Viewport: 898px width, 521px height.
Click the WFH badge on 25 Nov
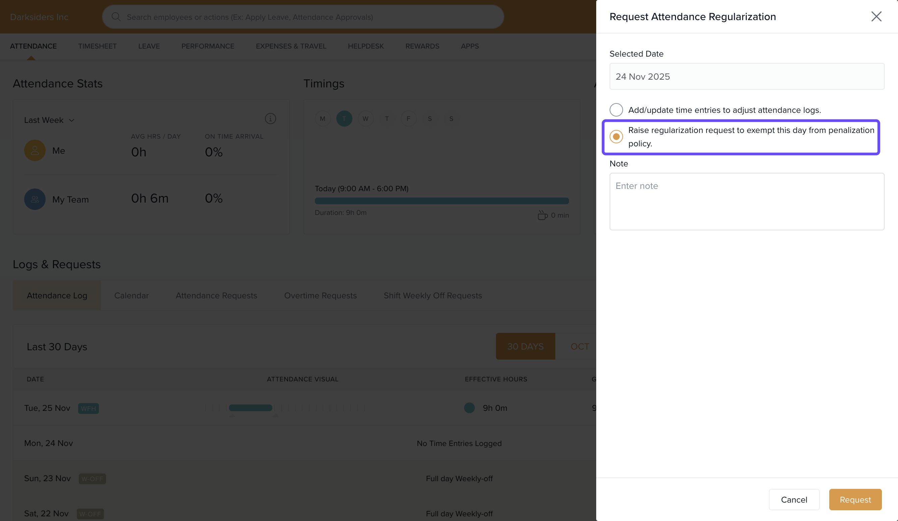point(89,408)
